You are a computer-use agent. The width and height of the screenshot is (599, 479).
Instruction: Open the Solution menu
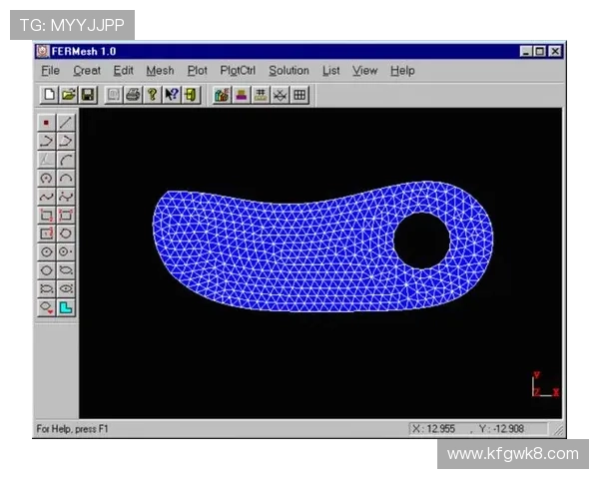tap(289, 71)
